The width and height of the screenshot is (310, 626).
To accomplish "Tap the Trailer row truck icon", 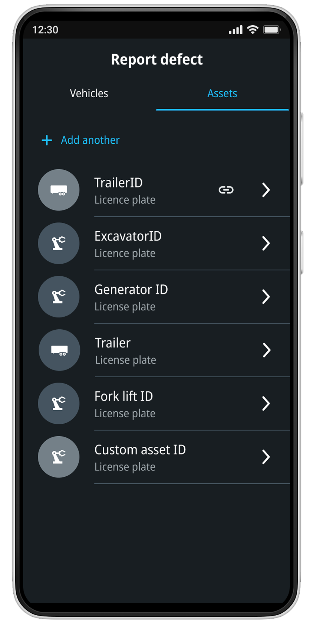I will 59,350.
